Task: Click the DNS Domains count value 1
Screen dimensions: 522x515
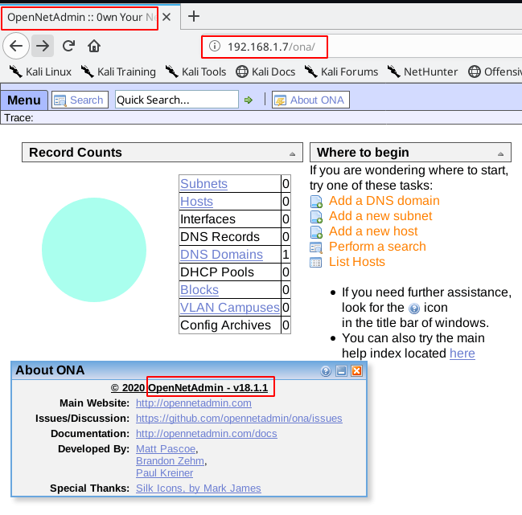Action: coord(286,255)
